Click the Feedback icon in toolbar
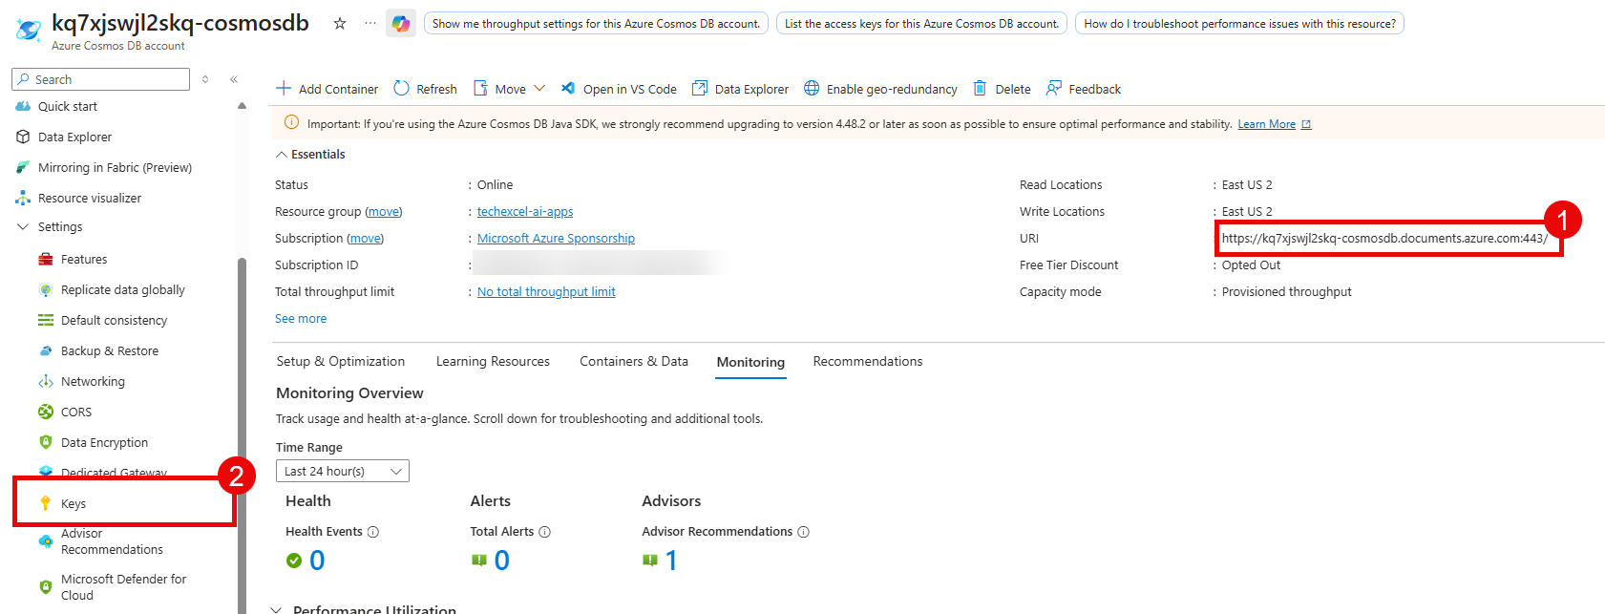Screen dimensions: 1605x614 tap(1054, 89)
